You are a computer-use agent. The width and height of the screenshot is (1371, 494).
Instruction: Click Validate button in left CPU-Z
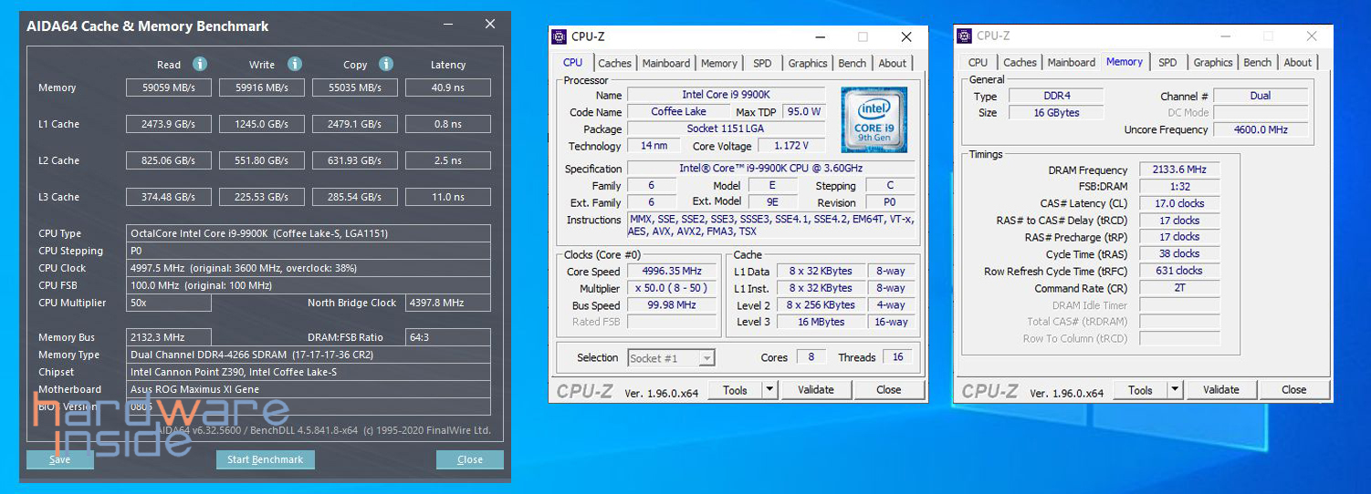(816, 389)
